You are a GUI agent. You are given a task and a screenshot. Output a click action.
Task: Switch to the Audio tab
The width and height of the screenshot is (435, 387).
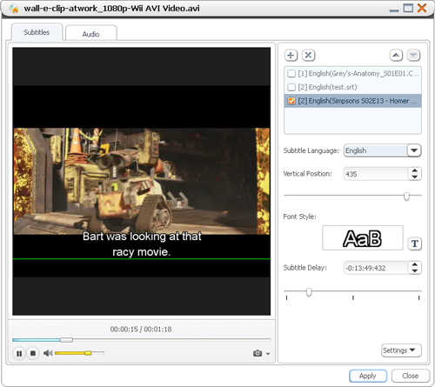(91, 34)
